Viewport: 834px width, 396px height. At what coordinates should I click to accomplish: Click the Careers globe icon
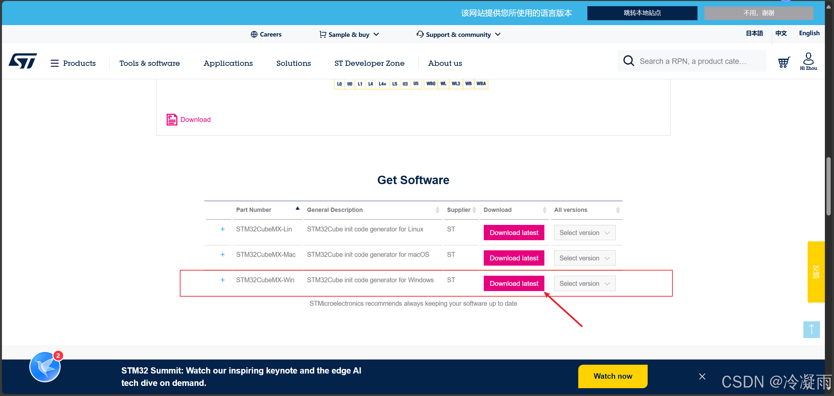tap(254, 35)
